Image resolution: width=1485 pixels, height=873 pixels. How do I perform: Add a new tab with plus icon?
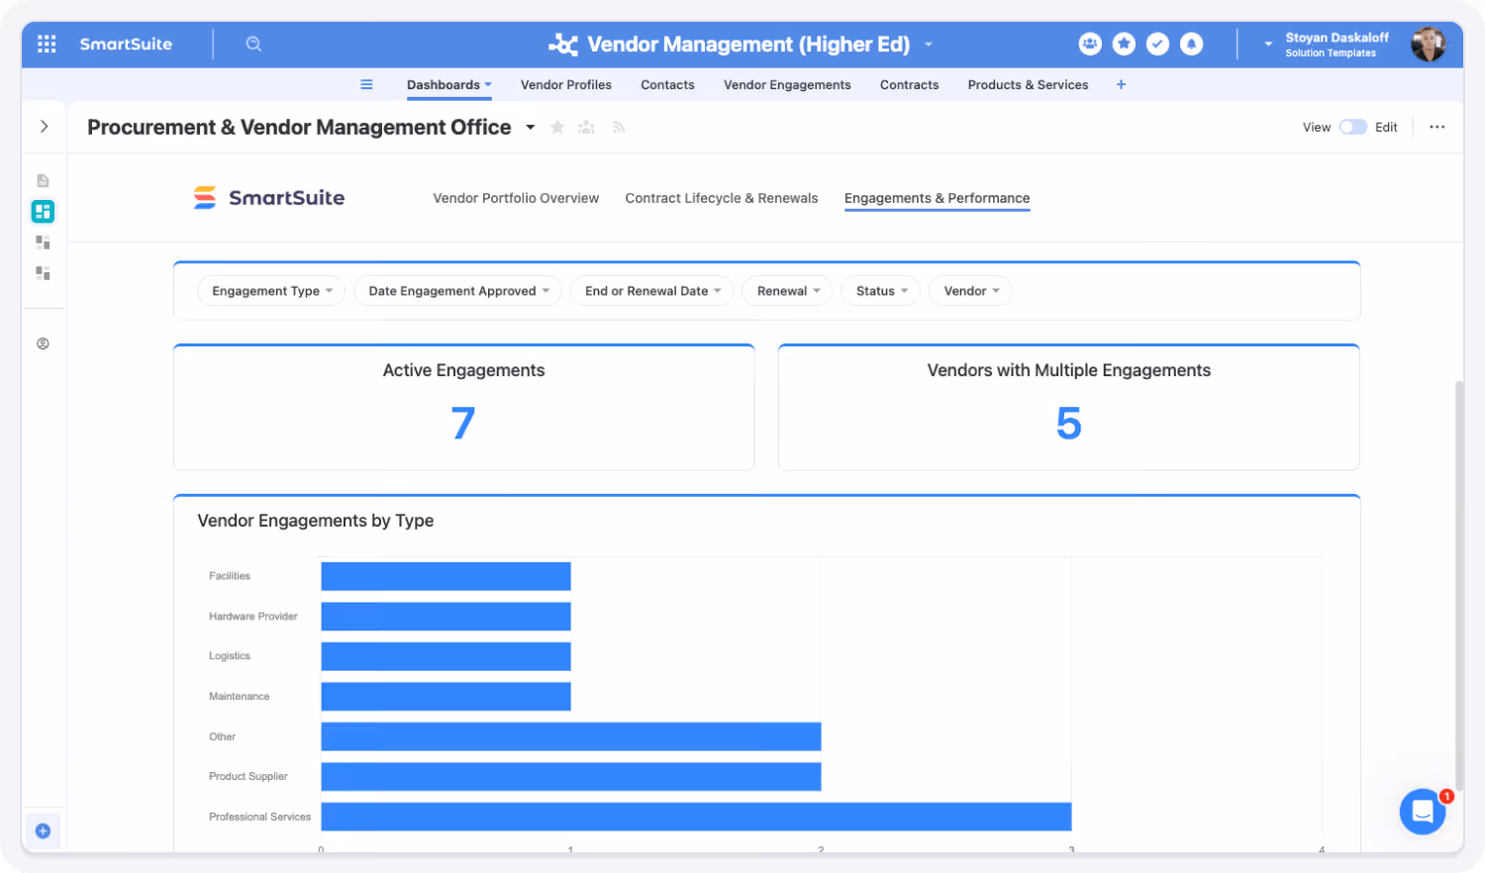(1121, 84)
